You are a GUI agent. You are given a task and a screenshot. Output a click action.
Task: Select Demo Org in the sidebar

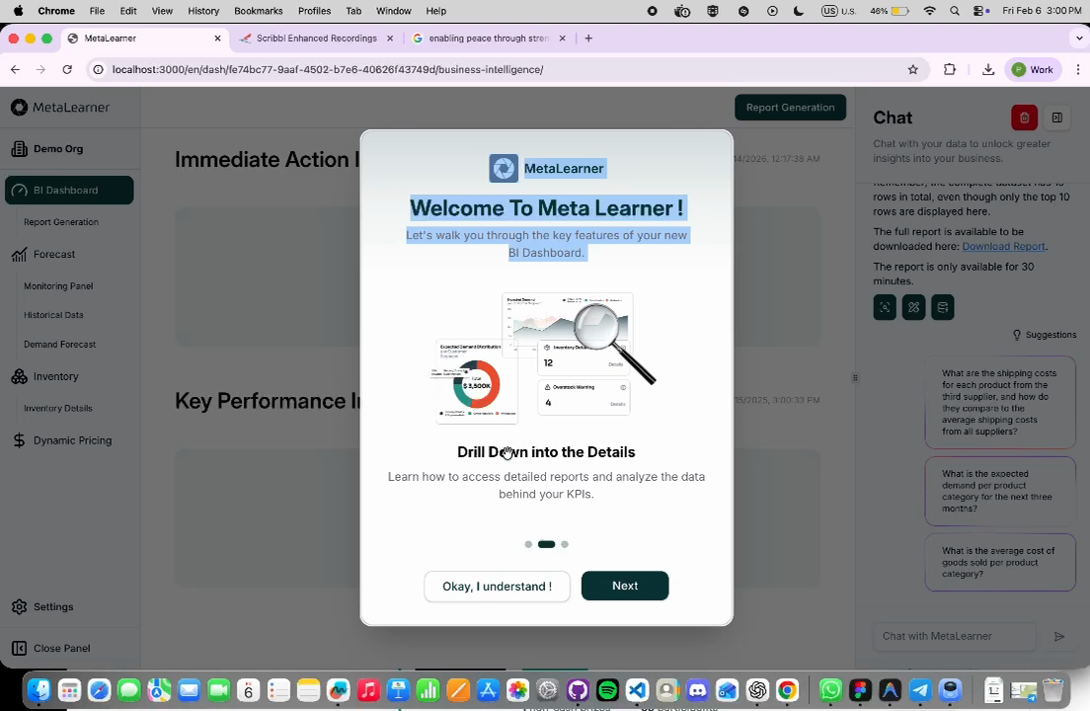(x=57, y=148)
